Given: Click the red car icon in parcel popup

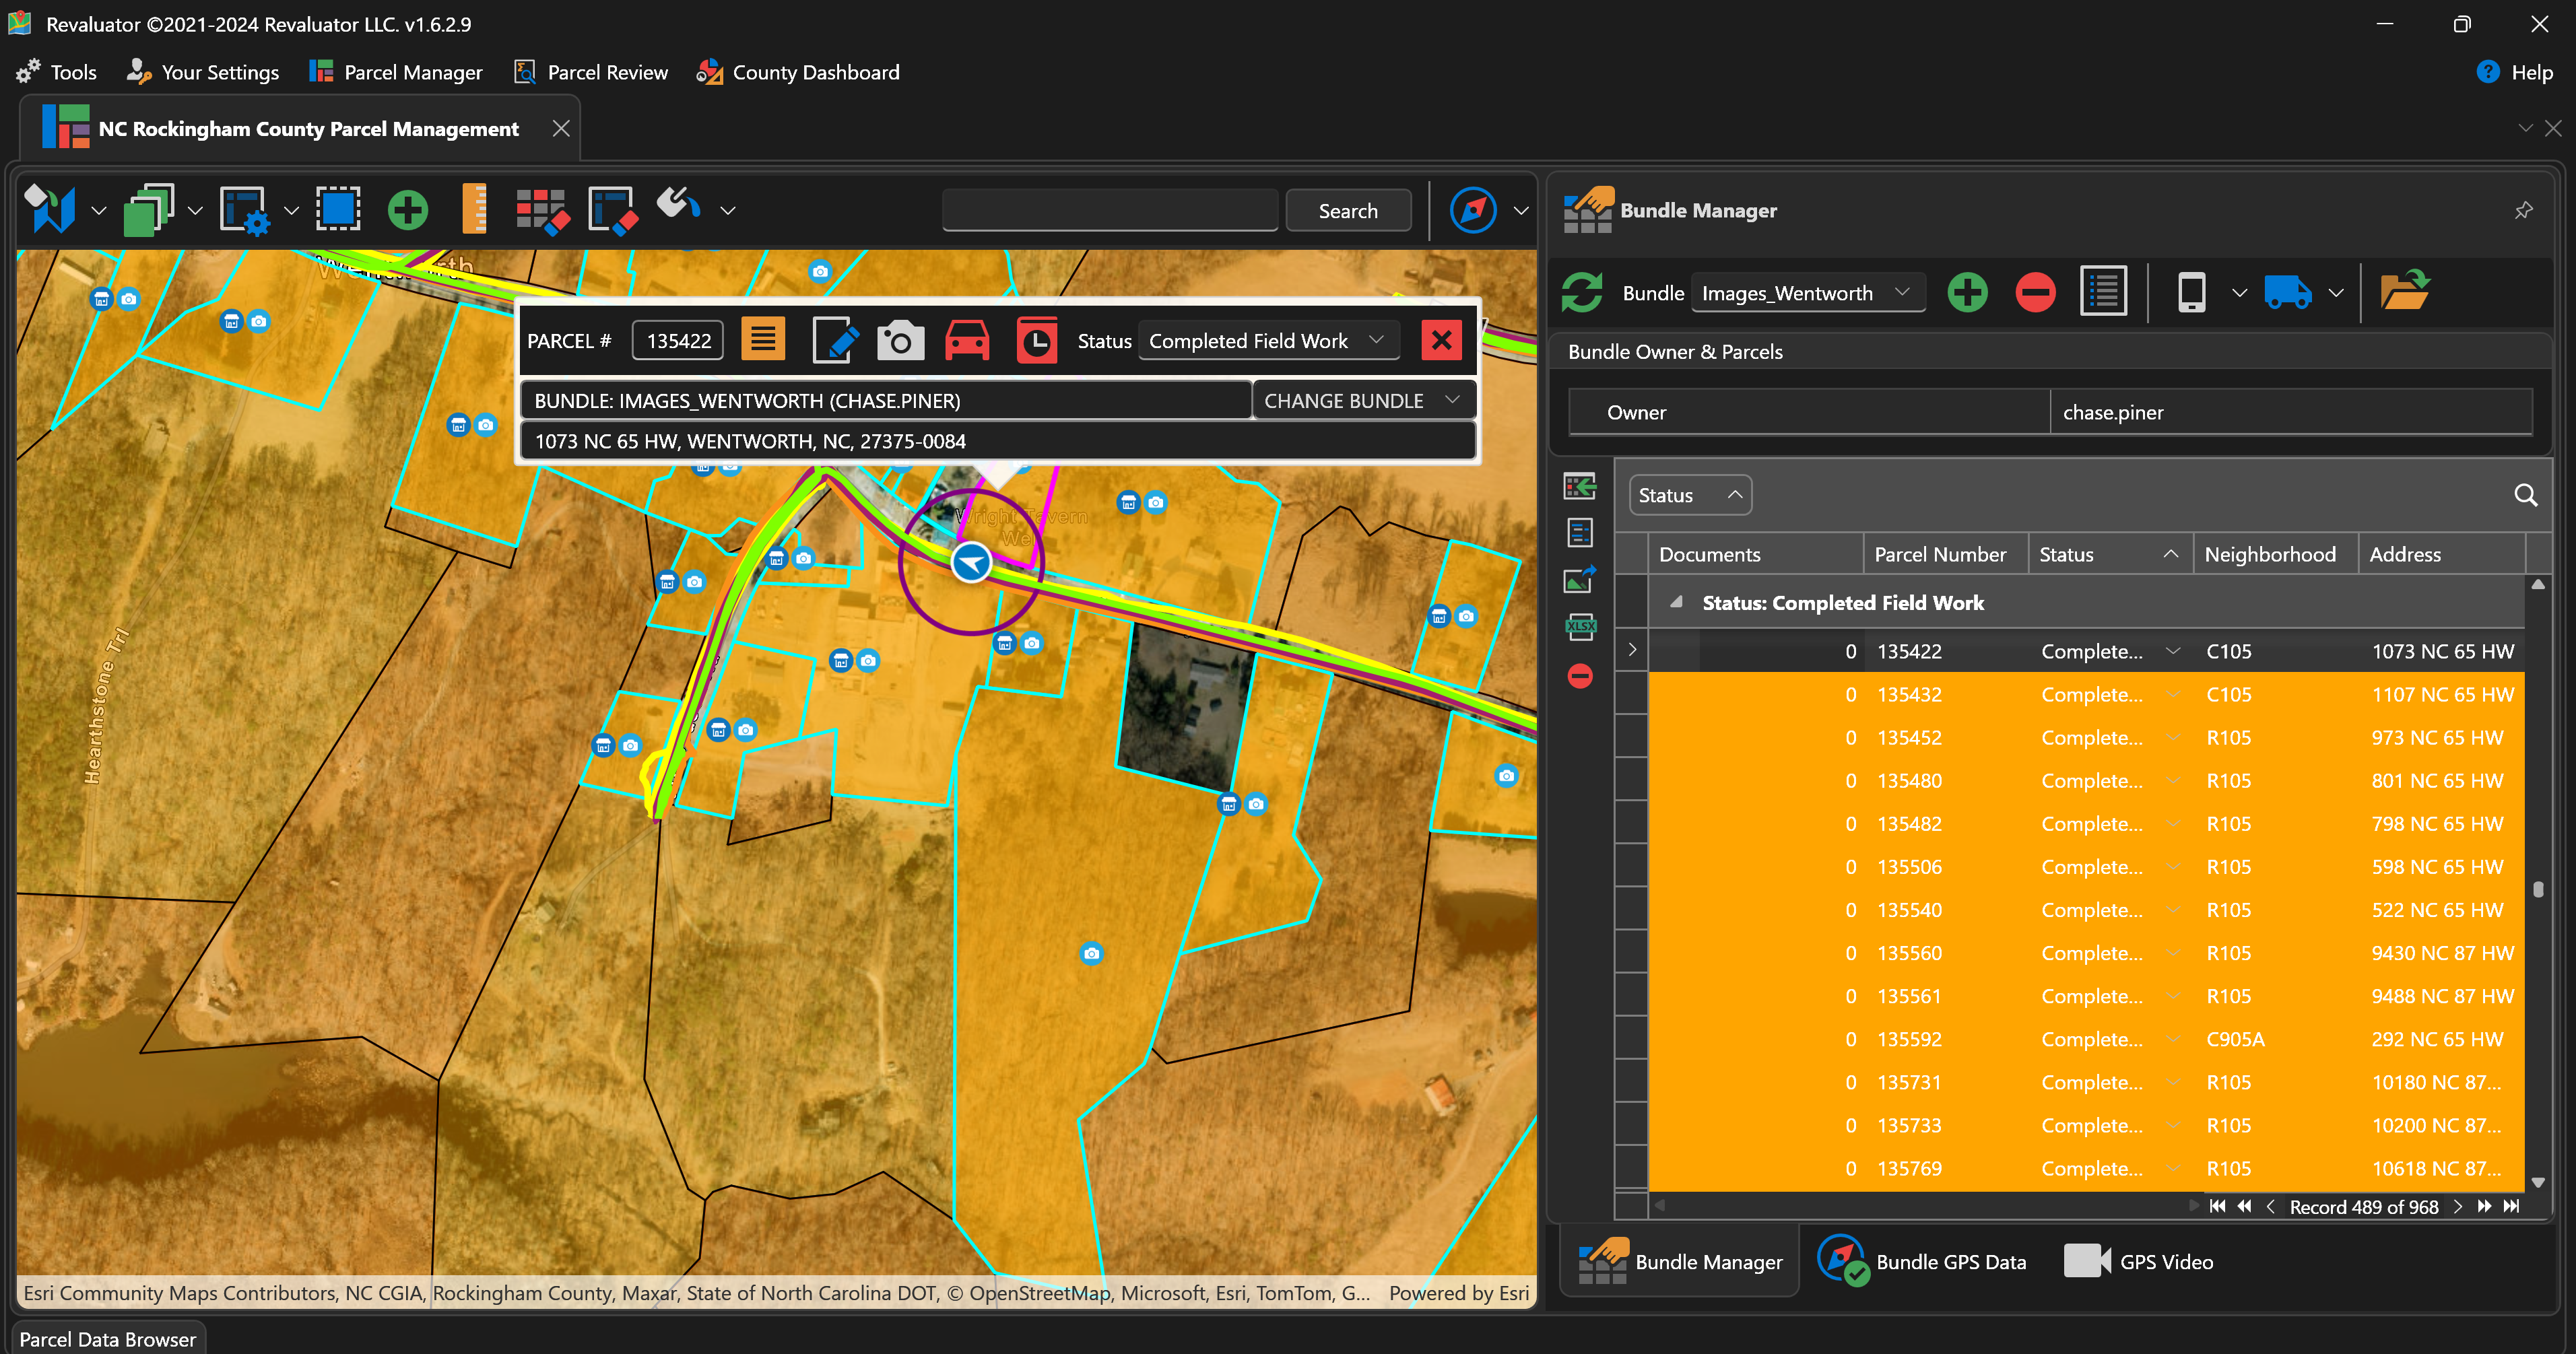Looking at the screenshot, I should pos(967,341).
